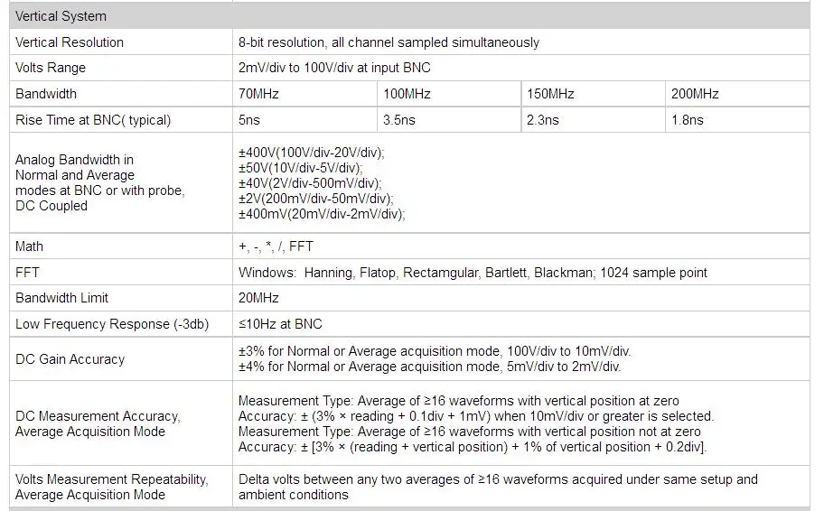
Task: Click the 100MHz bandwidth cell
Action: (x=449, y=94)
